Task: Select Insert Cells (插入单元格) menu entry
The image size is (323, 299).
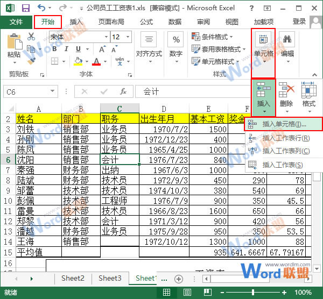Action: point(284,124)
